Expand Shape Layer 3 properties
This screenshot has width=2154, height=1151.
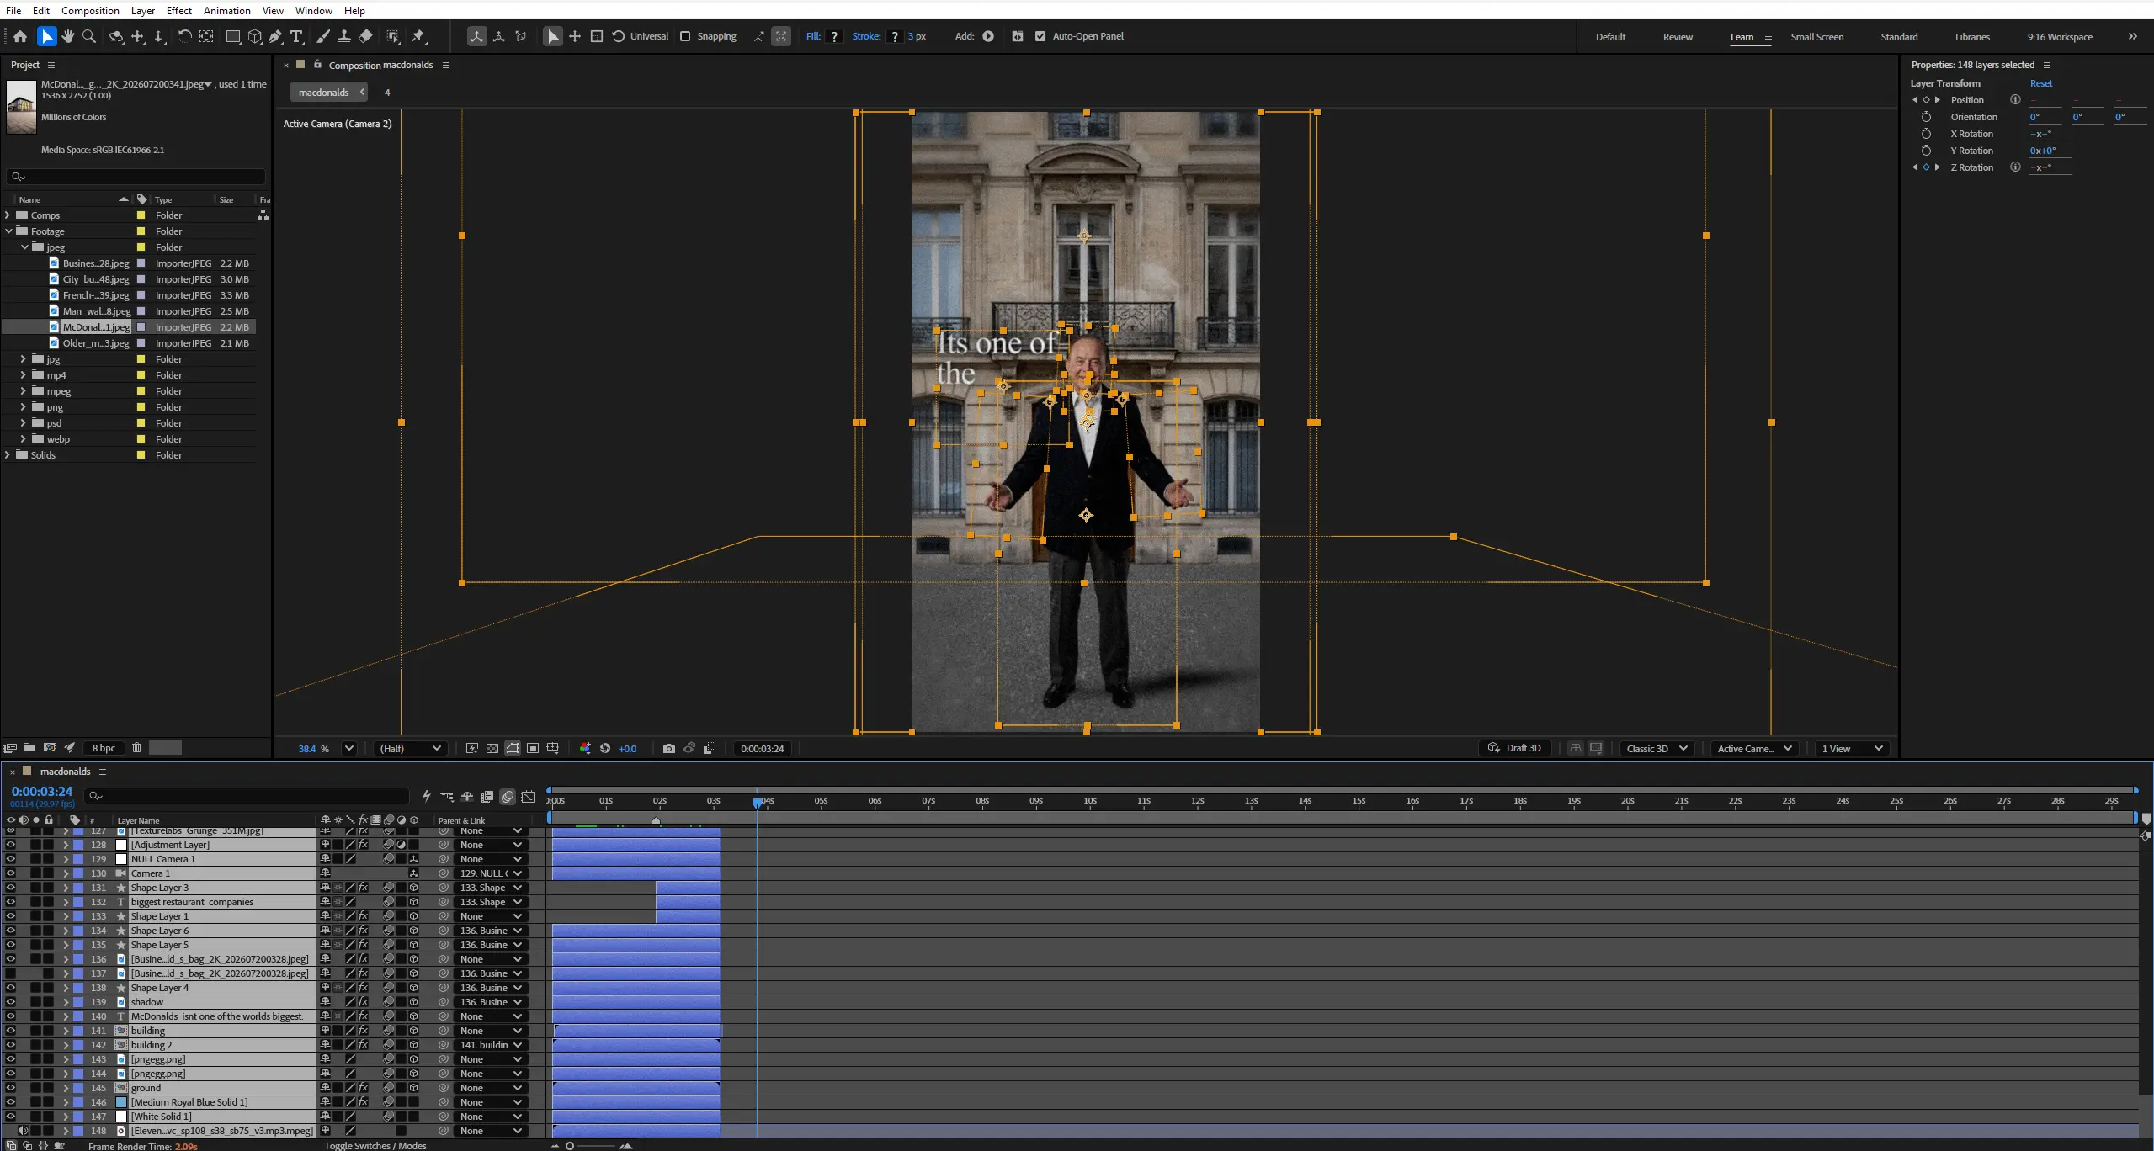pyautogui.click(x=66, y=888)
